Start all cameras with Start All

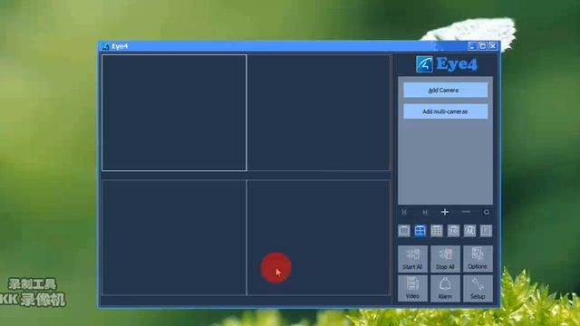click(412, 259)
